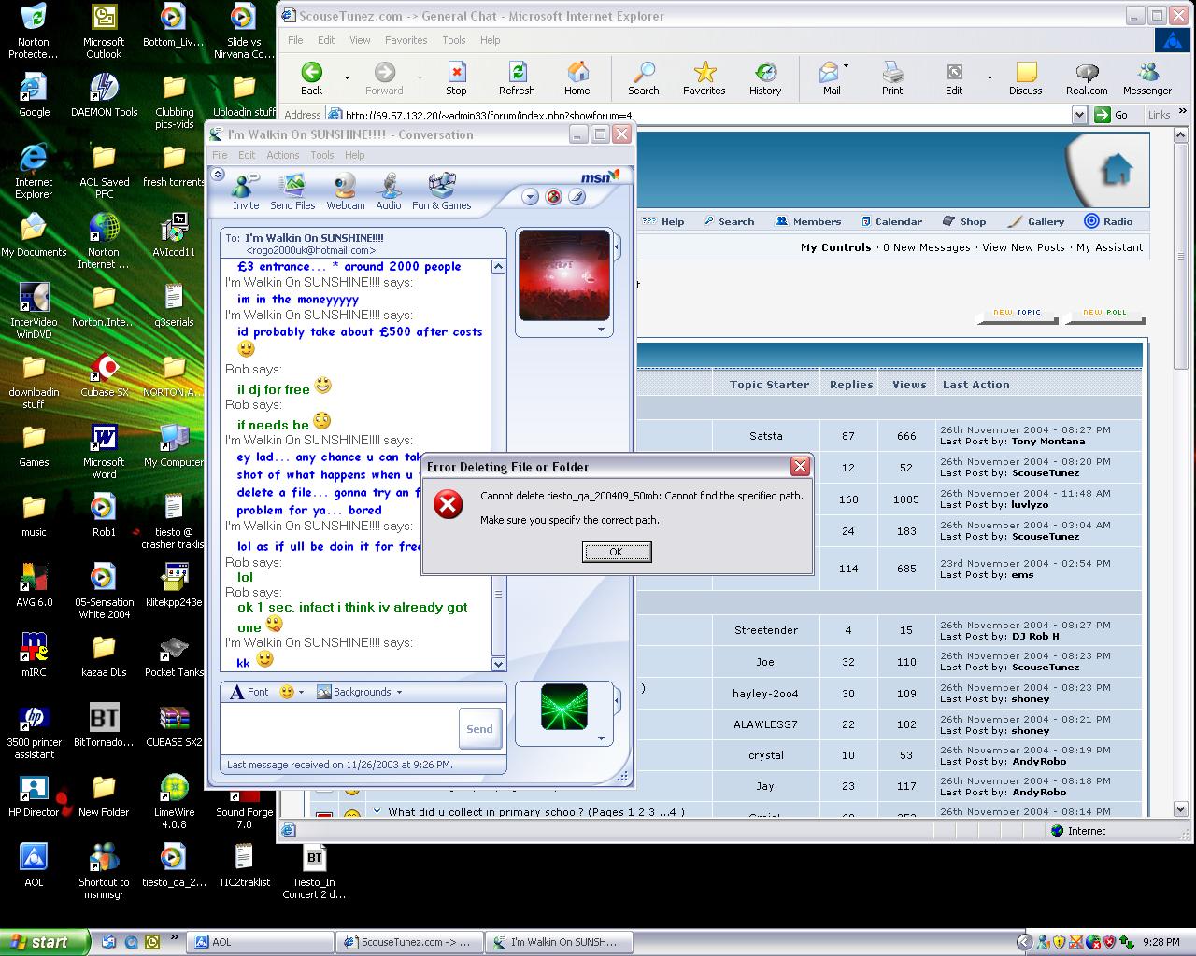Open BitTornado desktop icon

(x=104, y=726)
